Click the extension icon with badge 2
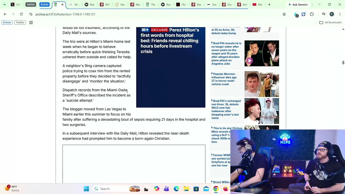Viewport: 345px width, 194px height. (x=296, y=15)
